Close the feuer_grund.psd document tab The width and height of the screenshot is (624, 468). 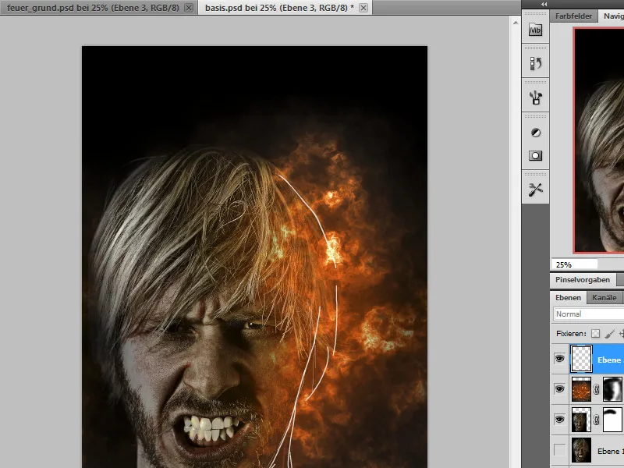189,8
